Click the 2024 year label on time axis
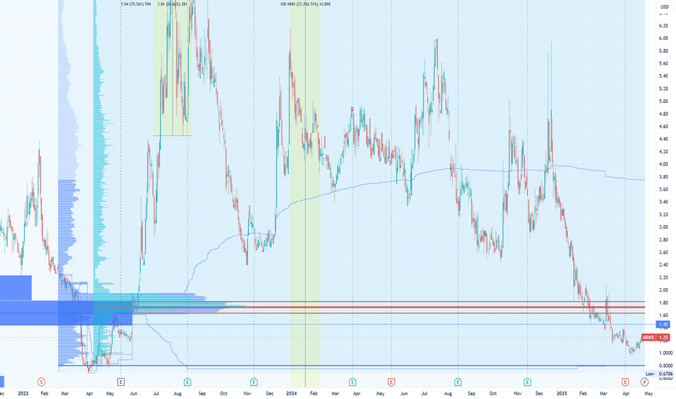 tap(292, 393)
